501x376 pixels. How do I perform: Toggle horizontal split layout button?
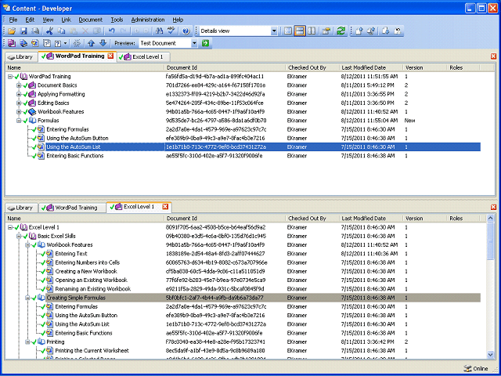300,31
